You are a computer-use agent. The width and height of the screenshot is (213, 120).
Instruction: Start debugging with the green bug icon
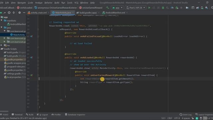(163, 8)
